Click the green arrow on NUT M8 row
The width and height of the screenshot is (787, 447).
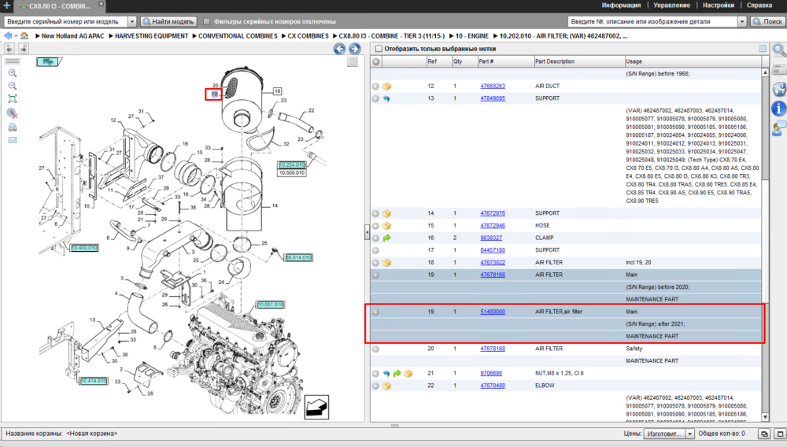[397, 373]
